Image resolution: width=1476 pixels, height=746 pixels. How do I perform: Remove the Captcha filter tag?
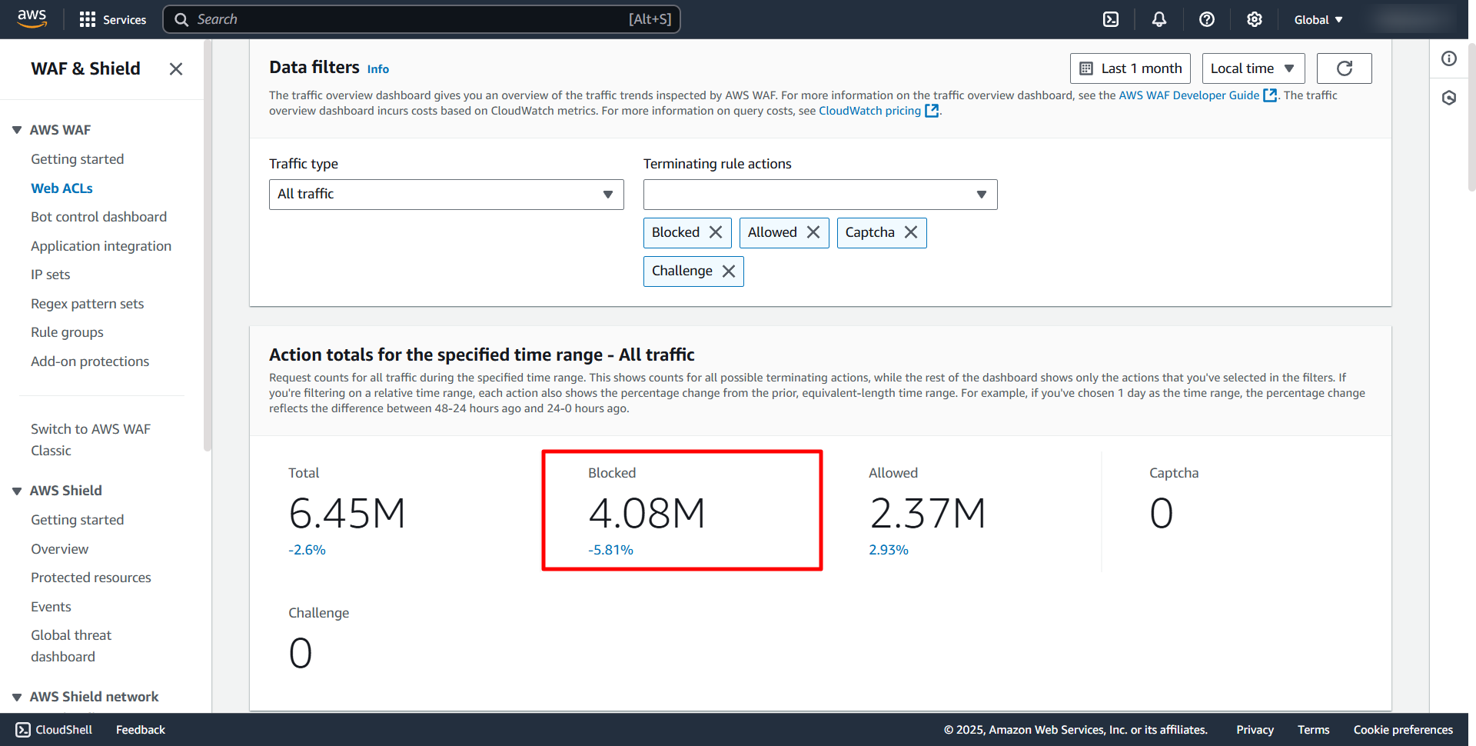coord(911,232)
